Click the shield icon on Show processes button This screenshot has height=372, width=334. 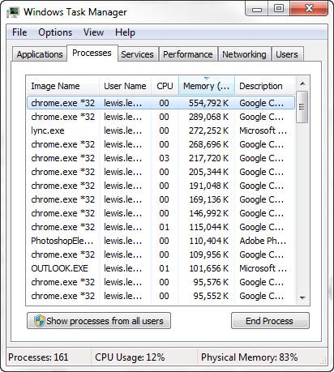tap(40, 321)
